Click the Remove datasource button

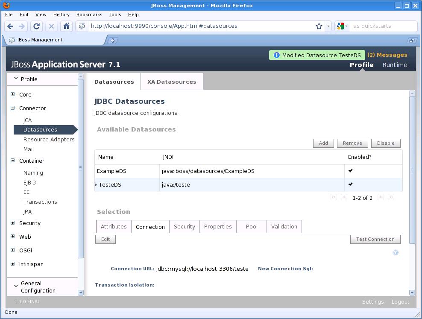352,143
